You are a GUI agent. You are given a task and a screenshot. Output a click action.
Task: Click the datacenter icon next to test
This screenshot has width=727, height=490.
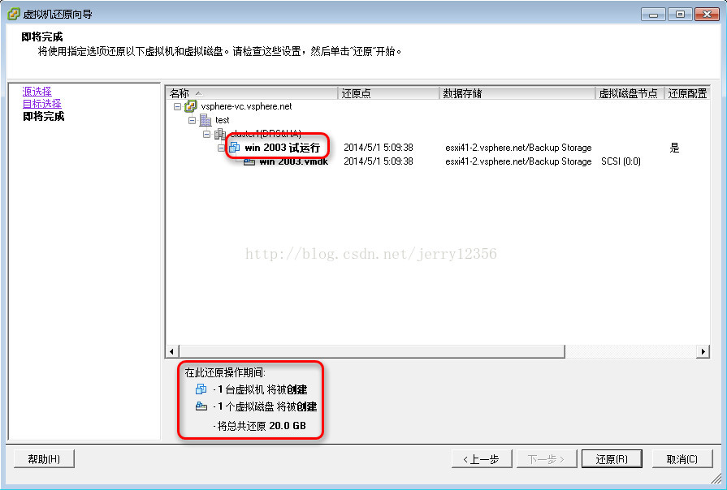[x=206, y=120]
